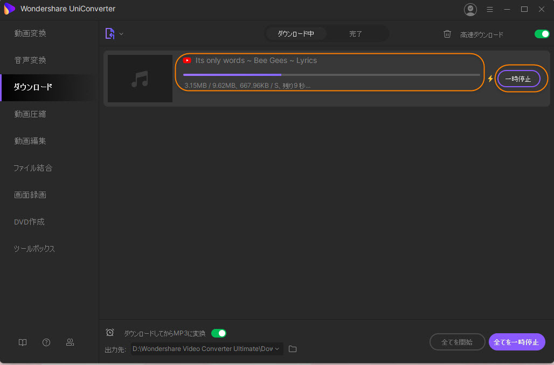Minimize the UniConverter window
554x365 pixels.
click(x=507, y=10)
